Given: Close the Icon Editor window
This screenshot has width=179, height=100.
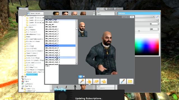Looking at the screenshot, I should (x=132, y=17).
